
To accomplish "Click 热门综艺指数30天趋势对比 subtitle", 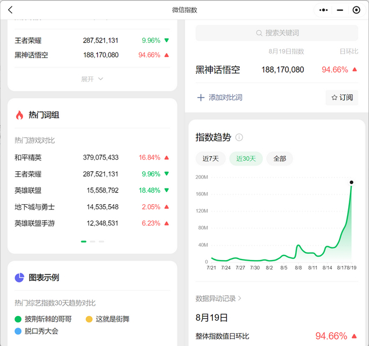I will (55, 303).
